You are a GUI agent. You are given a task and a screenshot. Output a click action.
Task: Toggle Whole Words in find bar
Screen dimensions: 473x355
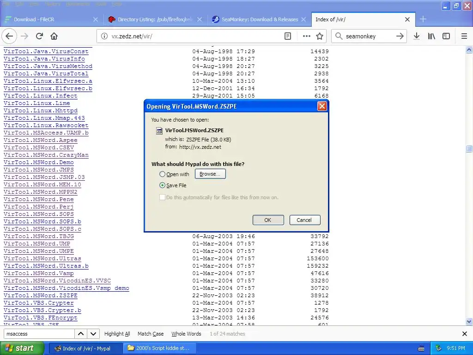tap(186, 334)
